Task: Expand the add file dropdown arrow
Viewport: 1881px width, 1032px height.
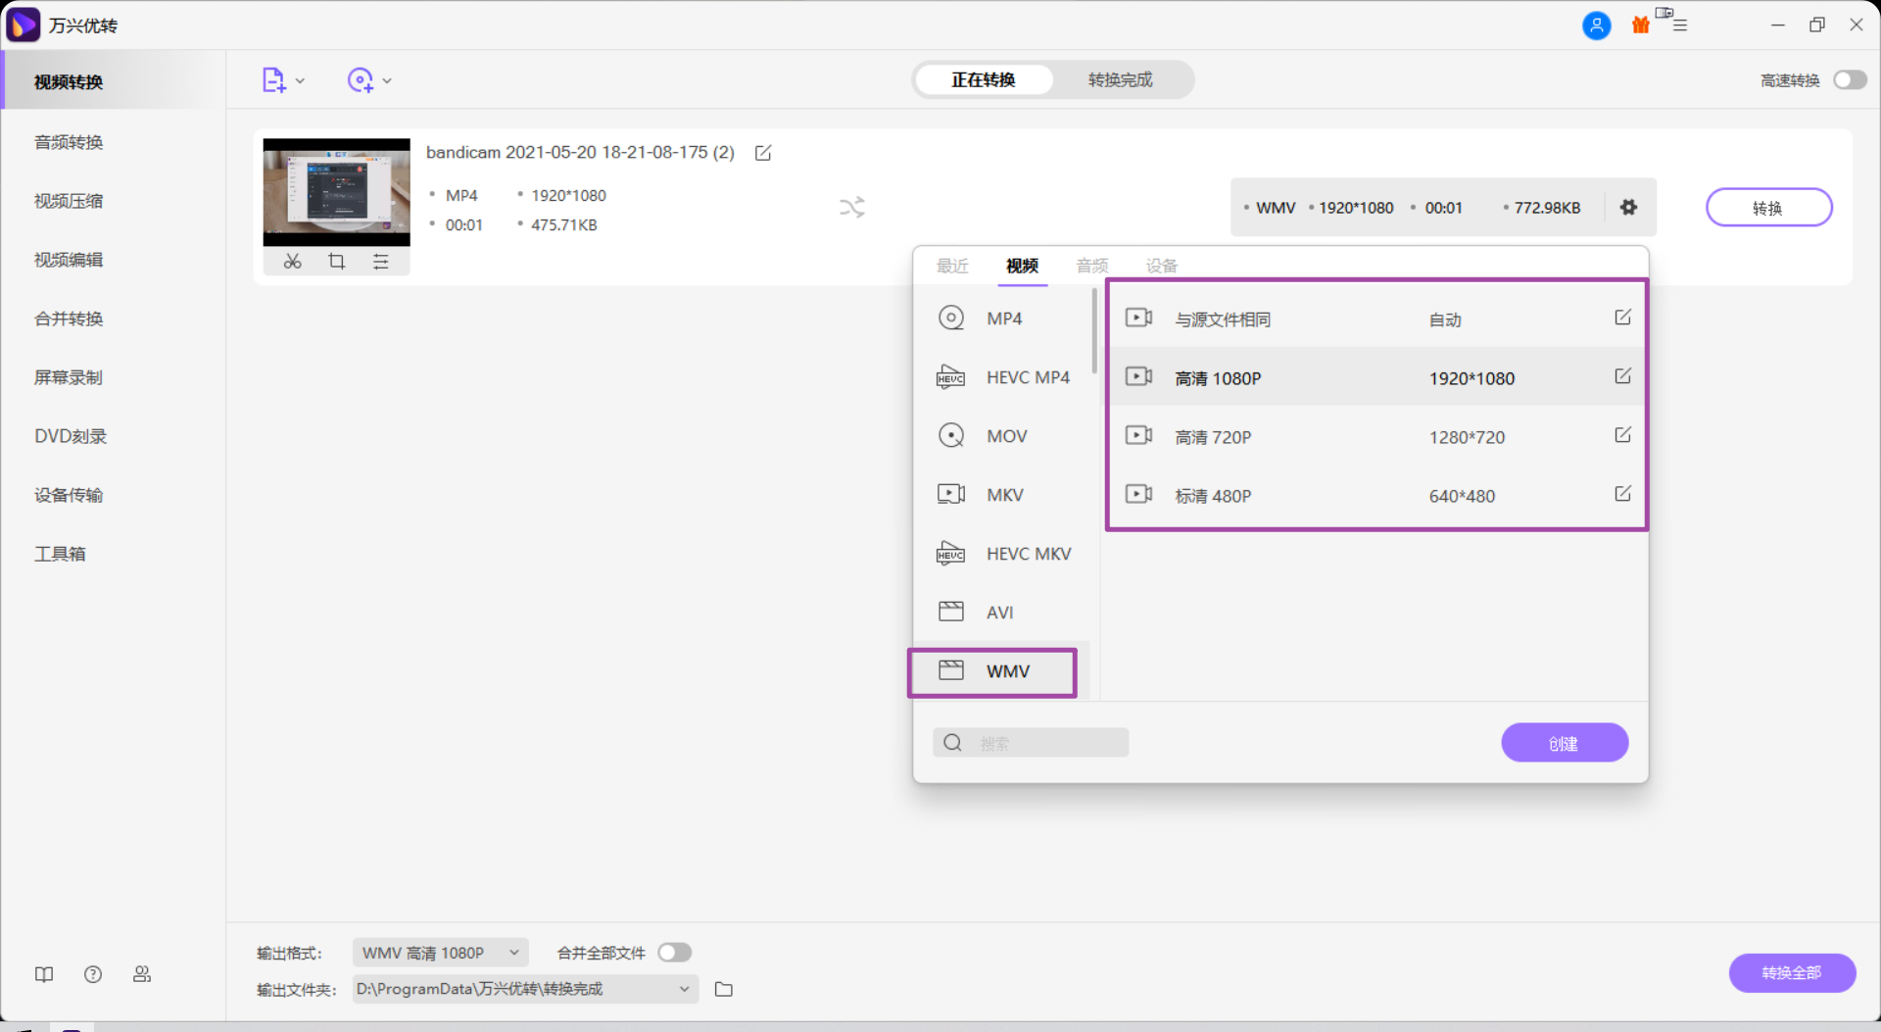Action: (x=301, y=81)
